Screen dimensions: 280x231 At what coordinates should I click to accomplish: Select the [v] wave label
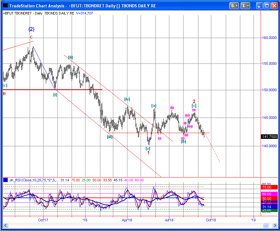click(x=148, y=149)
